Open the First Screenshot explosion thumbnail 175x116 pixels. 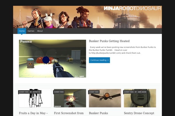[70, 98]
